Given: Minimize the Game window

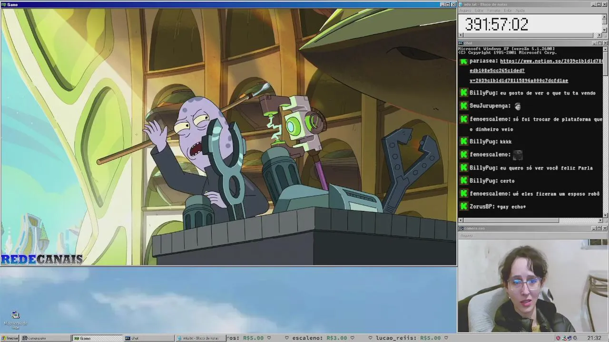Looking at the screenshot, I should 442,5.
